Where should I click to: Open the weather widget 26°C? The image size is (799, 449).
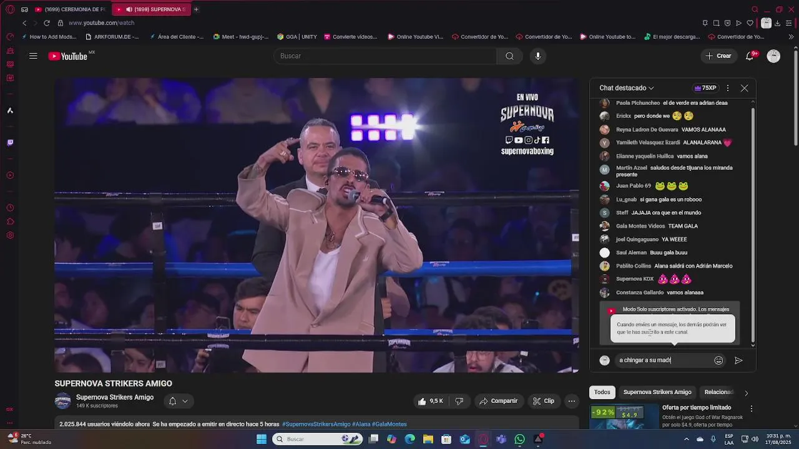pos(29,439)
